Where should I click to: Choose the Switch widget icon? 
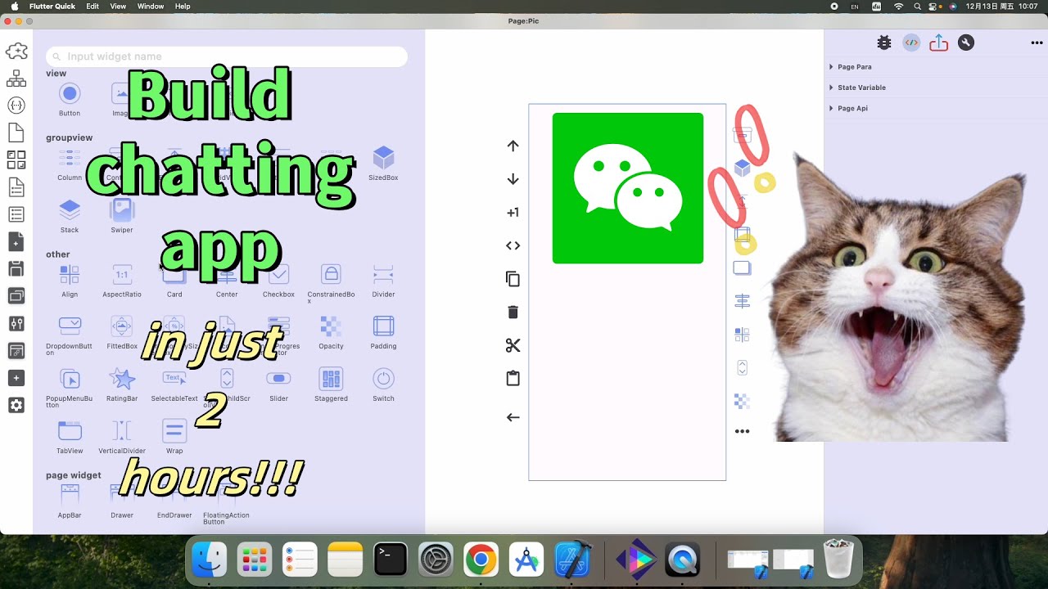(383, 379)
